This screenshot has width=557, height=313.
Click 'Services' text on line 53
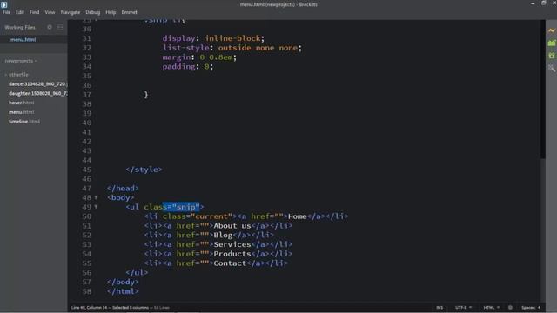pos(232,244)
